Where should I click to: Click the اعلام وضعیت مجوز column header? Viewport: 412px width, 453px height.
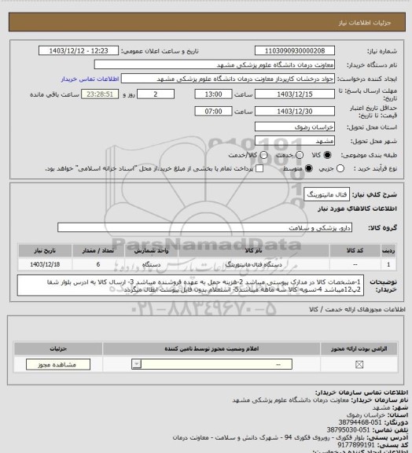tap(212, 348)
